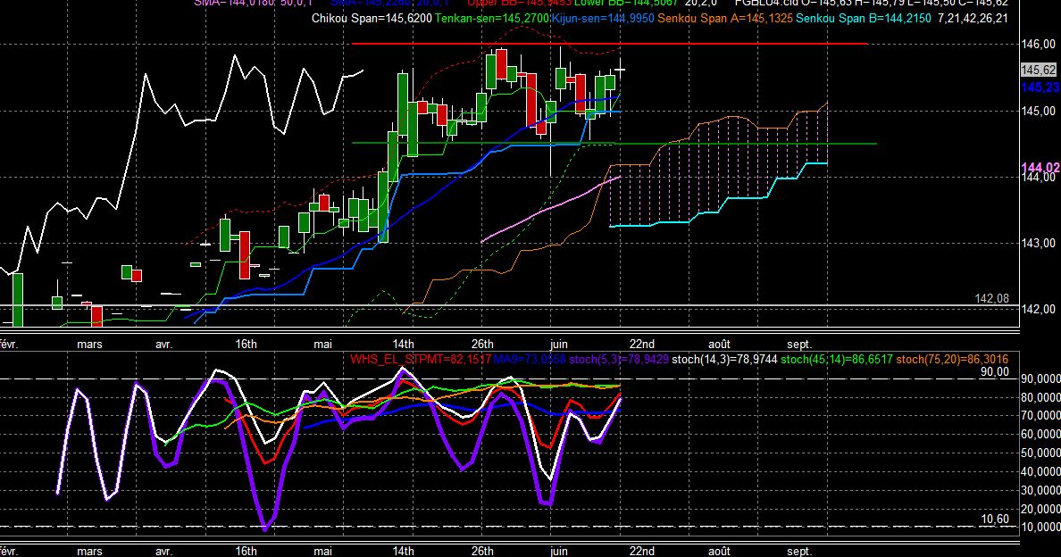Select the current price tag 145,62

(x=1039, y=71)
